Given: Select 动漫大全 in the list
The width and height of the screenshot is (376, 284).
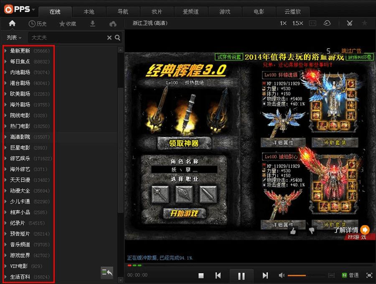Looking at the screenshot, I should coord(20,191).
